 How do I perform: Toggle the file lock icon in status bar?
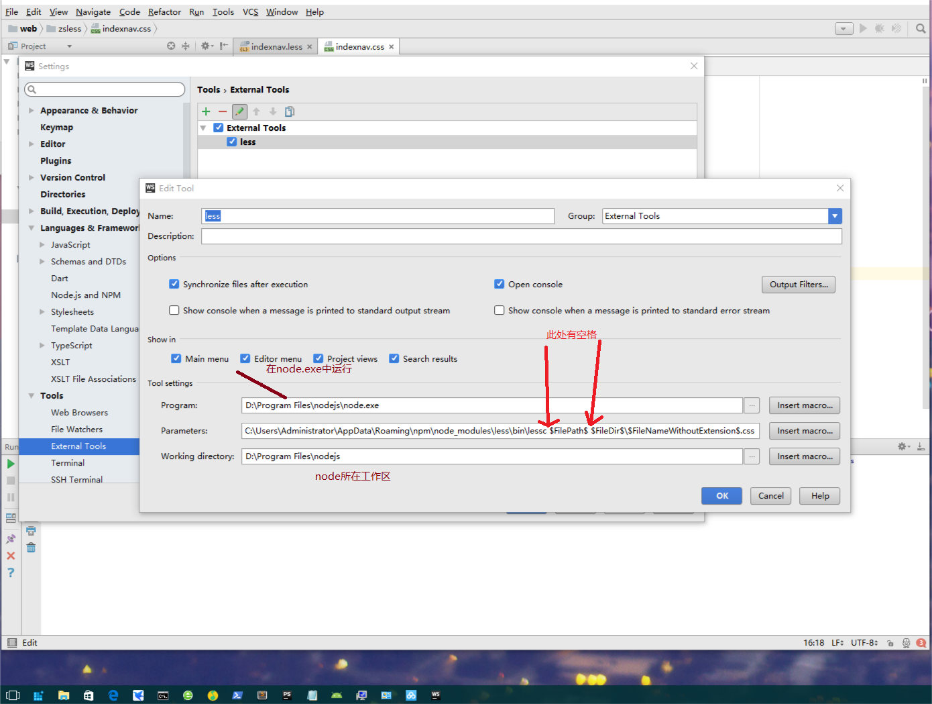[890, 642]
